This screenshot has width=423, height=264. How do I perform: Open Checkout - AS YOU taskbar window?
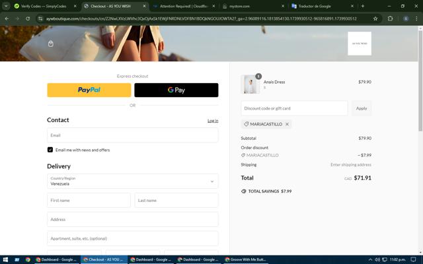click(104, 259)
